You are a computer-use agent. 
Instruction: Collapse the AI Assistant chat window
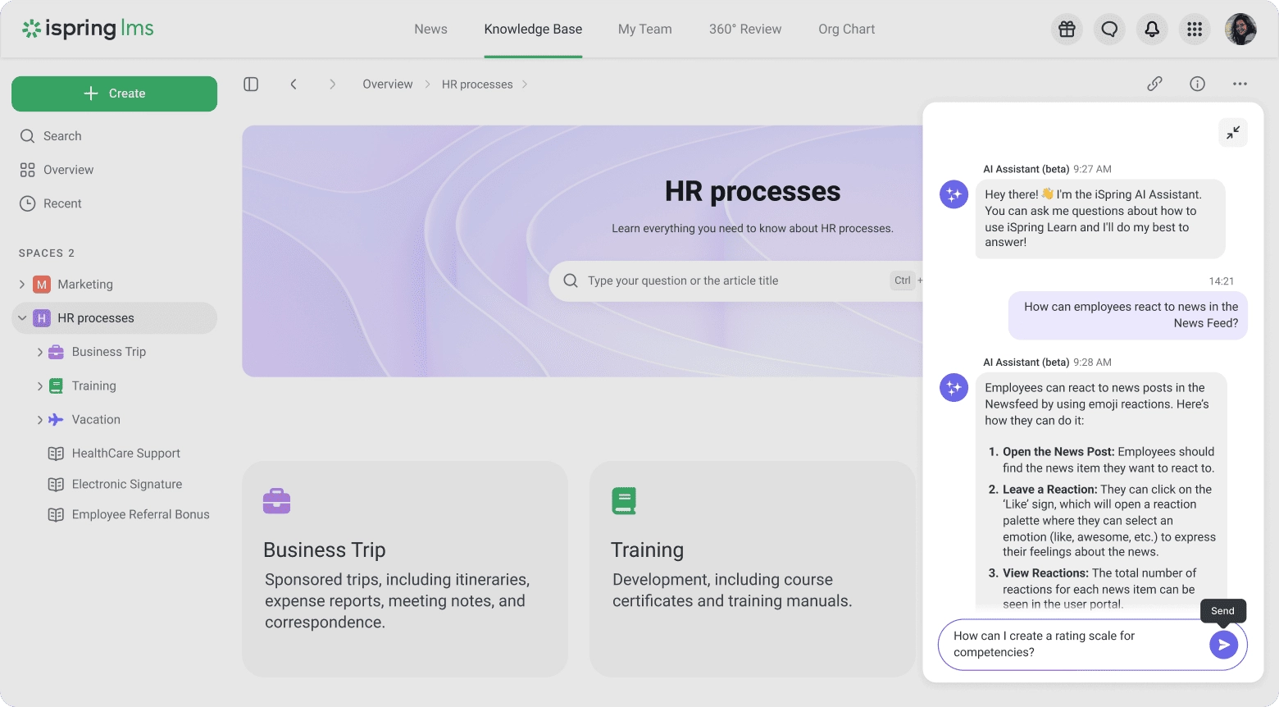coord(1233,132)
